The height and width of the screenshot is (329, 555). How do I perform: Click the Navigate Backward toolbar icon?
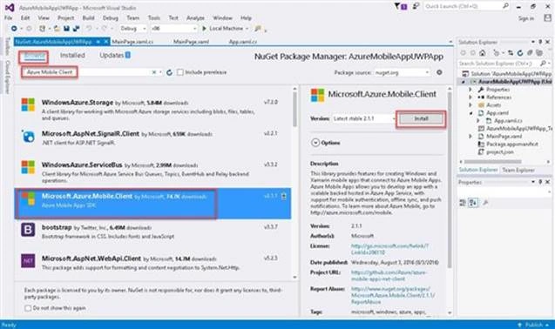[x=14, y=29]
